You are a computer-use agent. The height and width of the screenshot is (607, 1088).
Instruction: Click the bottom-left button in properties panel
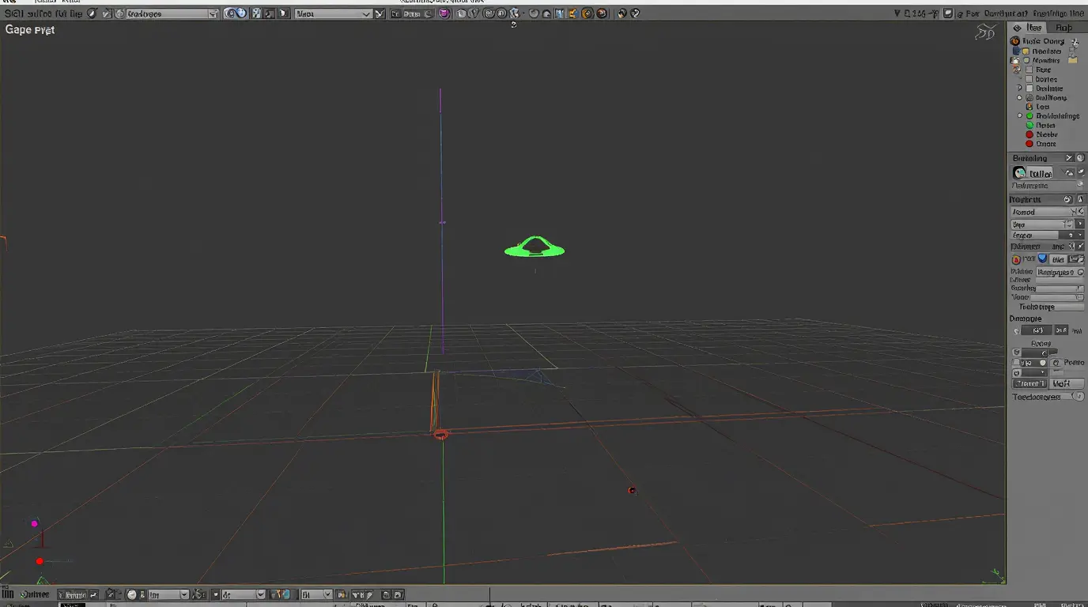click(1029, 383)
